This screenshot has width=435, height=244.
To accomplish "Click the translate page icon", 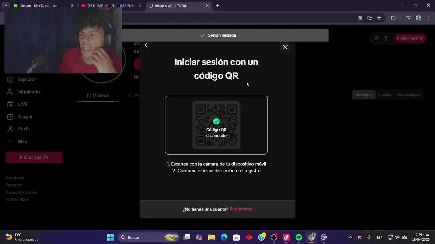I will click(x=361, y=18).
